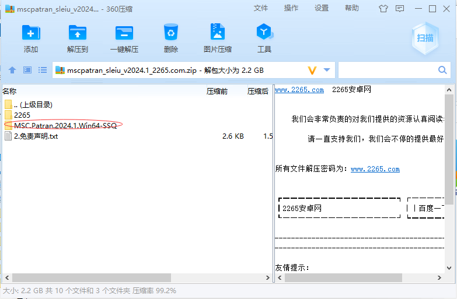
Task: Click the status bar size summary text
Action: [89, 291]
